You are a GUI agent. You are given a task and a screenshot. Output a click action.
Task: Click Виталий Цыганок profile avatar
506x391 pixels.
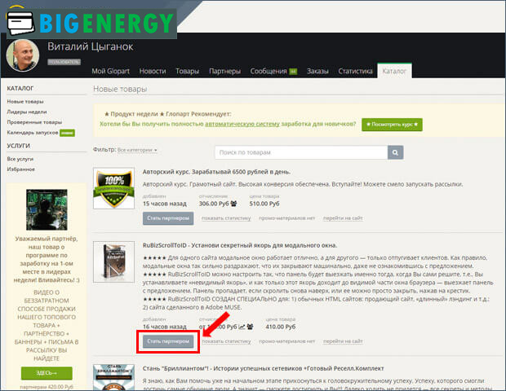tap(24, 54)
